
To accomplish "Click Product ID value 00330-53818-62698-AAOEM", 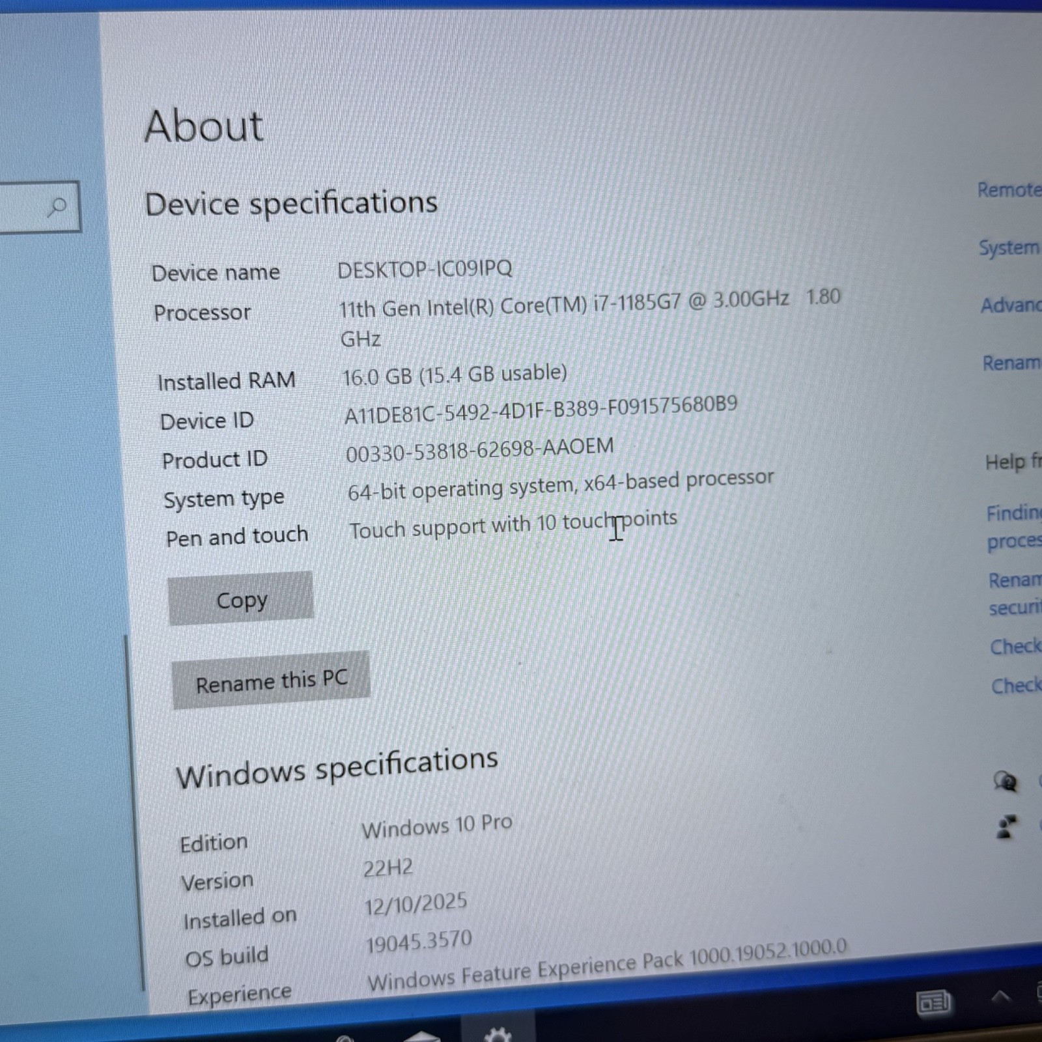I will tap(479, 450).
